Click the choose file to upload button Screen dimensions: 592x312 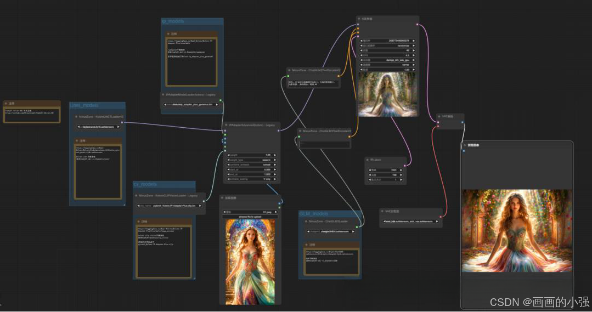250,217
